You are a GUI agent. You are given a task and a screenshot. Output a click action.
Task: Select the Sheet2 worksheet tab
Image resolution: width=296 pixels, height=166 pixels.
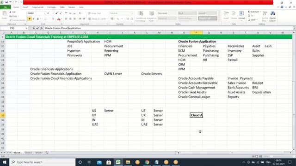[x=28, y=153]
